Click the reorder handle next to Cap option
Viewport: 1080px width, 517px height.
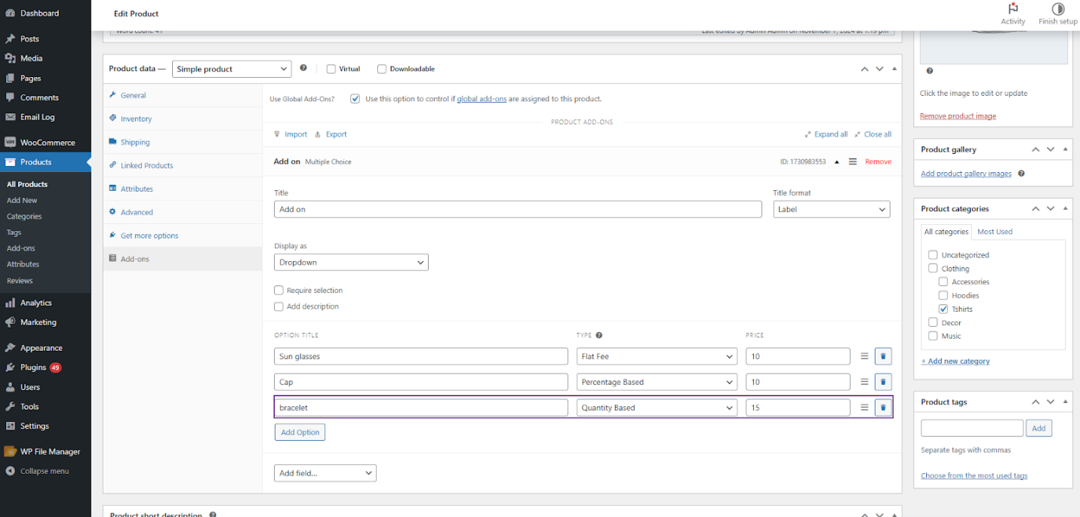click(863, 382)
